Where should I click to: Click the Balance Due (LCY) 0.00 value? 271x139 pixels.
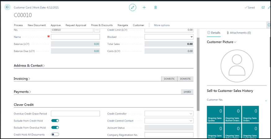point(96,51)
